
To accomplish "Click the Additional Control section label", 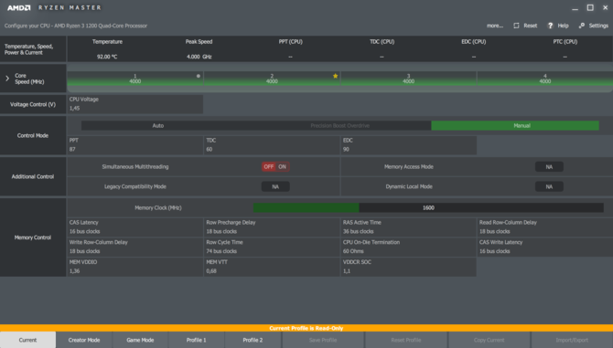I will tap(33, 176).
